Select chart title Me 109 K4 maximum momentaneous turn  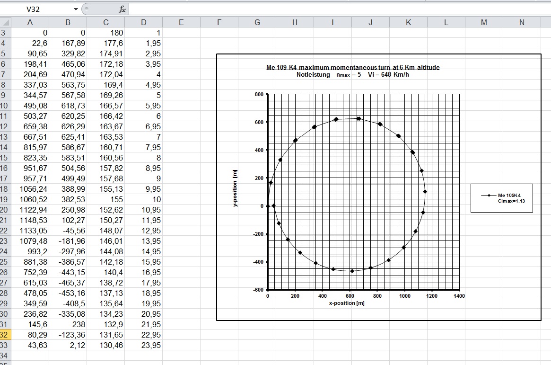[x=353, y=67]
